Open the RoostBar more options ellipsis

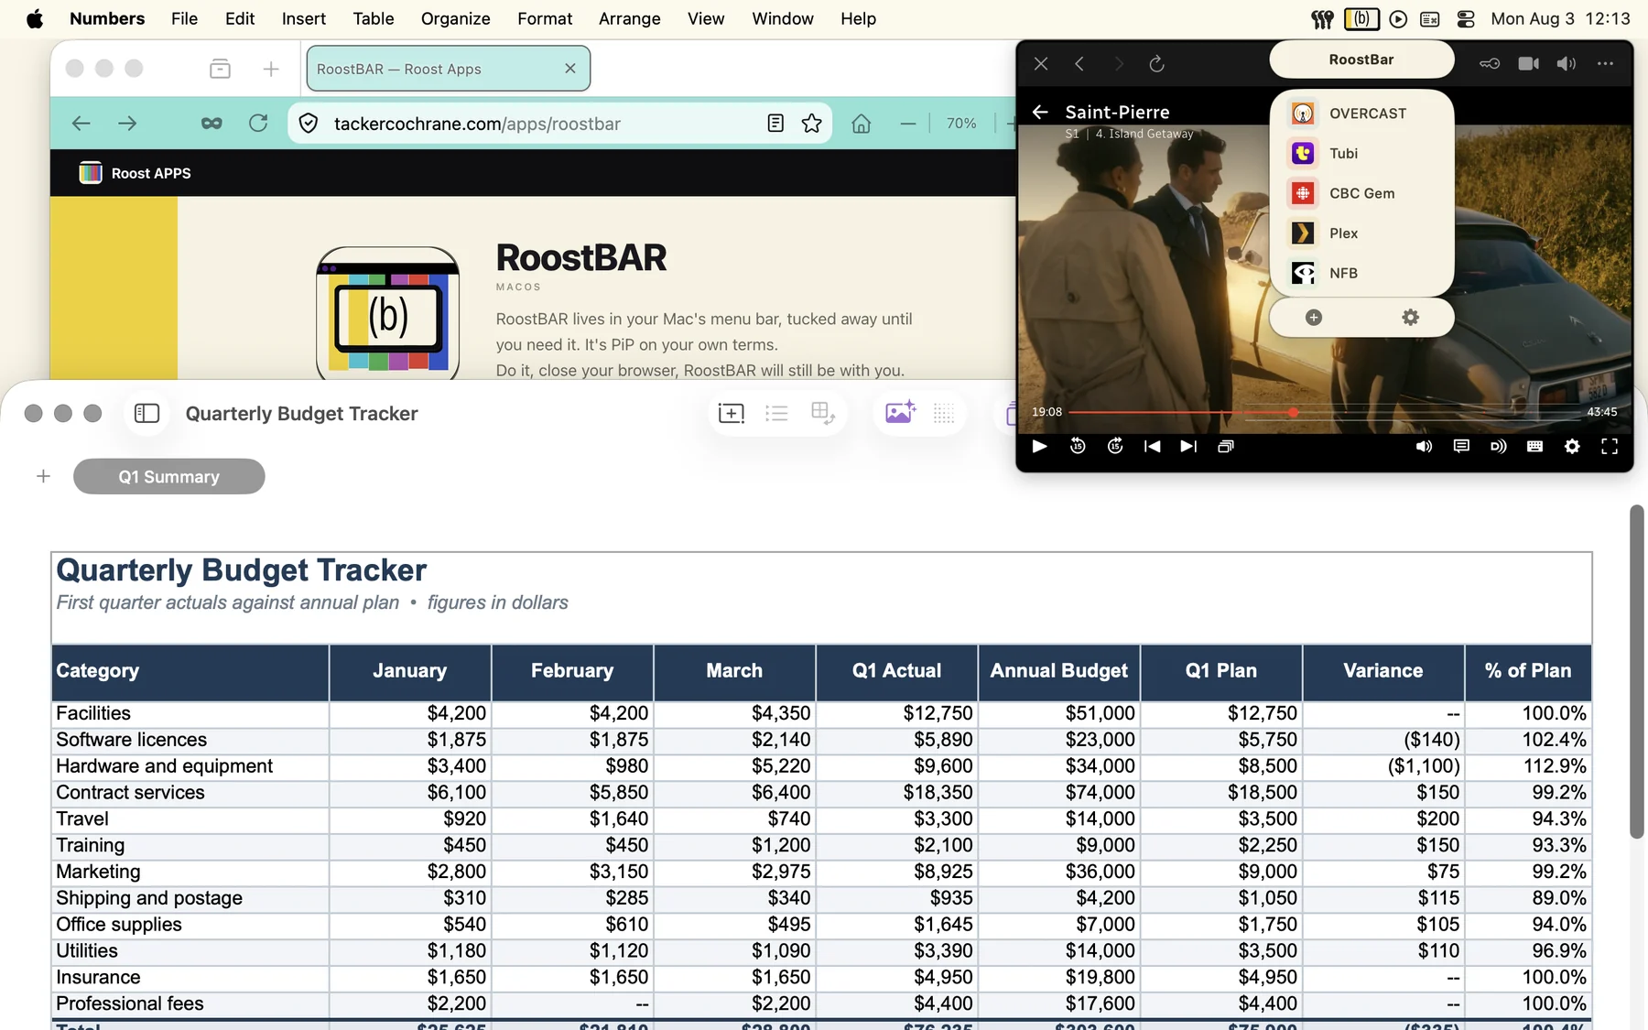[x=1605, y=63]
